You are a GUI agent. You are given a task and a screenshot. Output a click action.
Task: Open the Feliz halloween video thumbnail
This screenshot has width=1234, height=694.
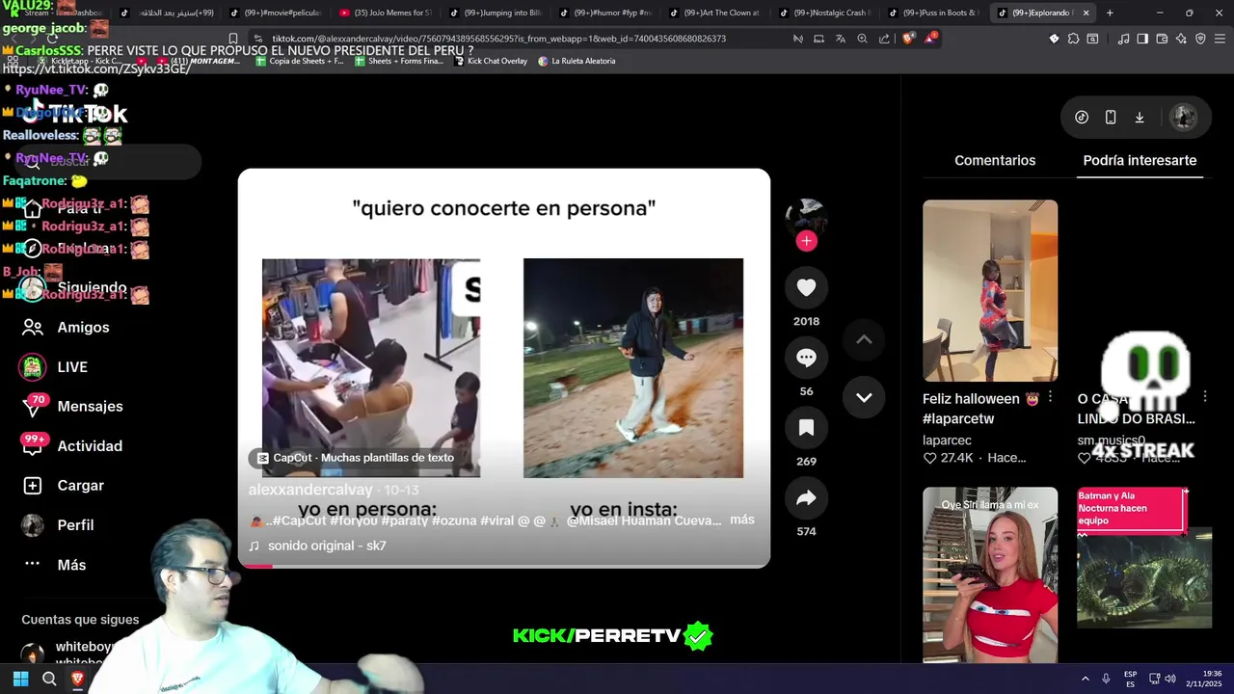(990, 291)
